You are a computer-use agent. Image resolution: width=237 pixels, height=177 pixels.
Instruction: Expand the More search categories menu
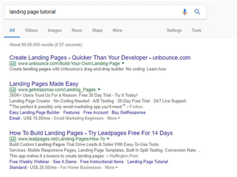(117, 30)
